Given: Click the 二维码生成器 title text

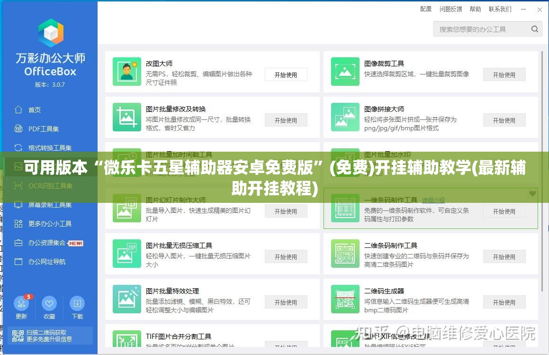Looking at the screenshot, I should coord(384,291).
